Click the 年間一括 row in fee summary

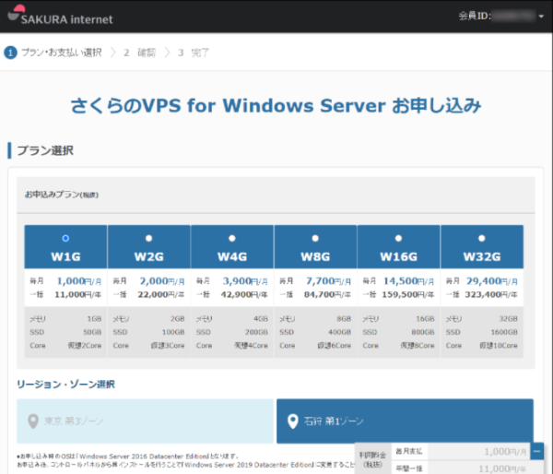point(461,468)
